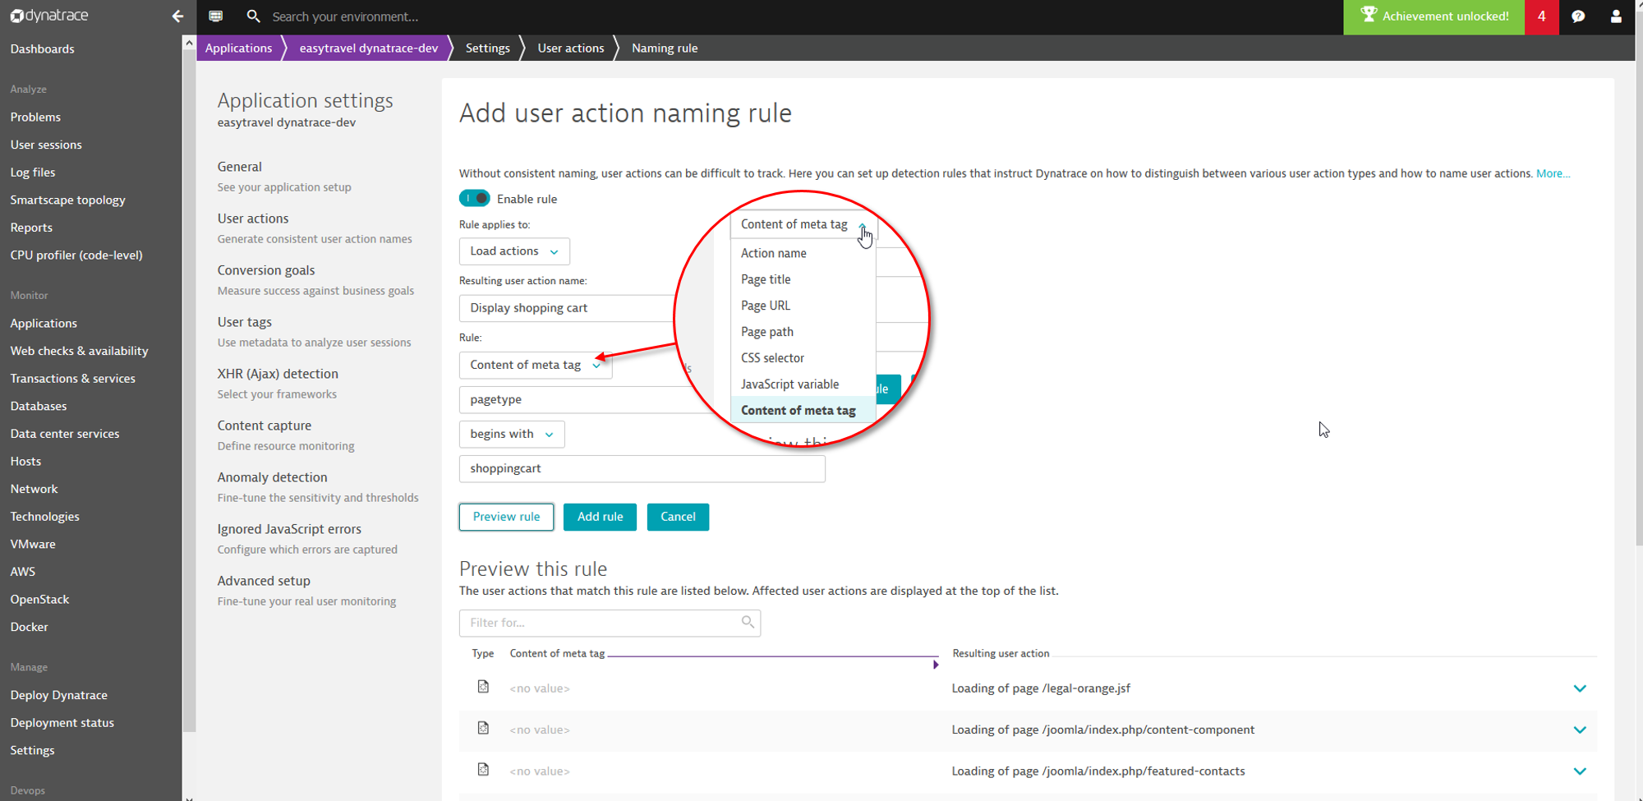Screen dimensions: 1643x801
Task: Go to Settings breadcrumb
Action: (x=488, y=48)
